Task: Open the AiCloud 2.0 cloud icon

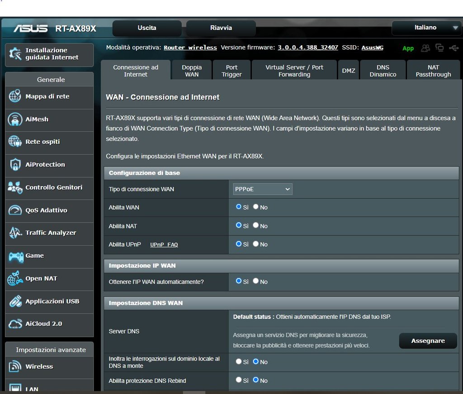Action: click(15, 324)
